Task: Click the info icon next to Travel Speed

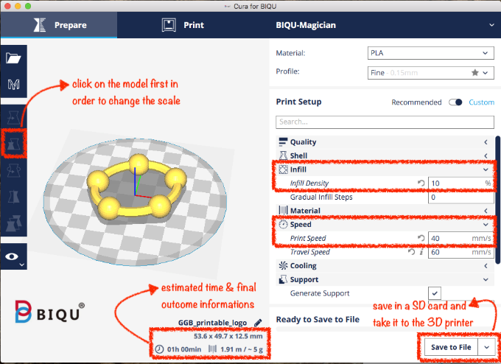Action: pyautogui.click(x=421, y=252)
